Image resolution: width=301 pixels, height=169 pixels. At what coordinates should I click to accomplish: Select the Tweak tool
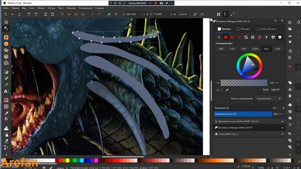[x=6, y=128]
